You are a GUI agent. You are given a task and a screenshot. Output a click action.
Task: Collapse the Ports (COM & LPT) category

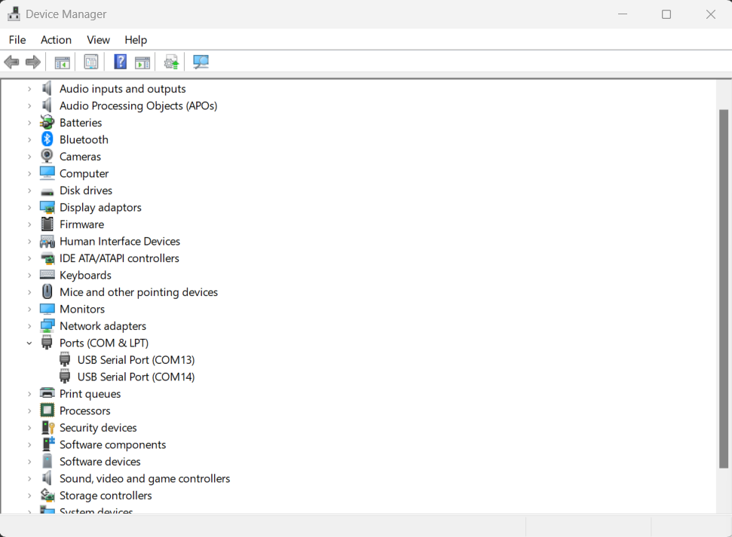click(29, 343)
